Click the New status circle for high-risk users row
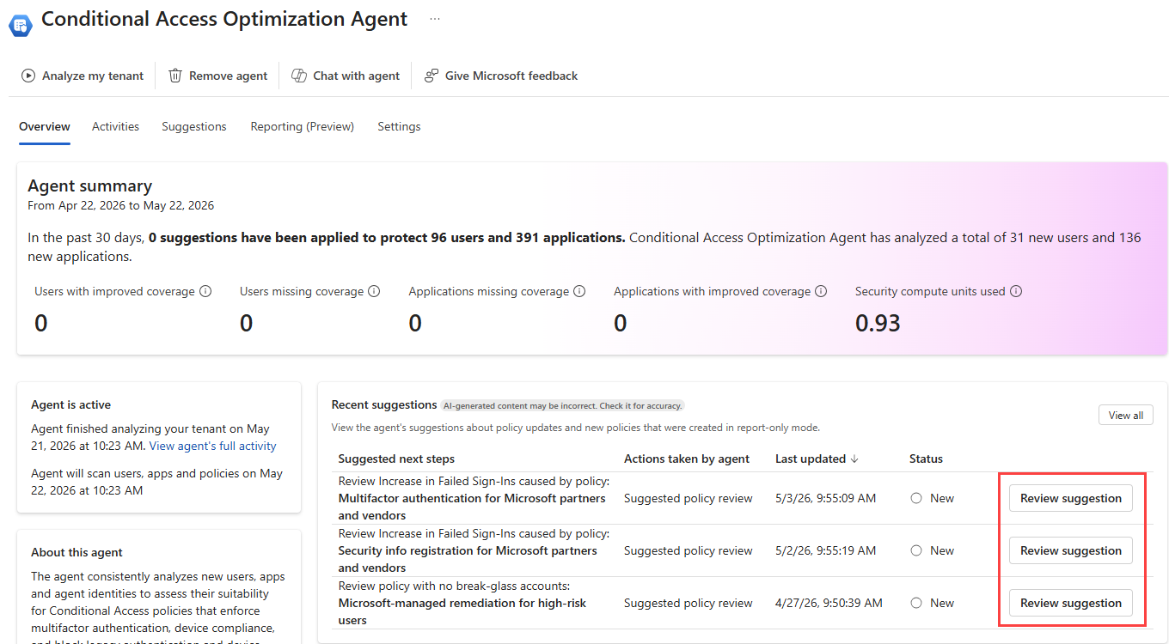Screen dimensions: 1169x644 pos(916,604)
